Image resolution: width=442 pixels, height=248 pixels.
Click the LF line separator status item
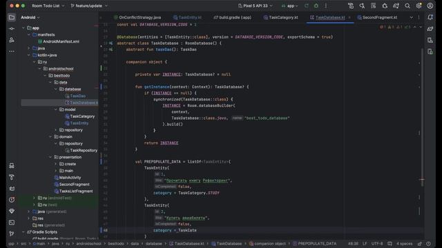pos(365,244)
